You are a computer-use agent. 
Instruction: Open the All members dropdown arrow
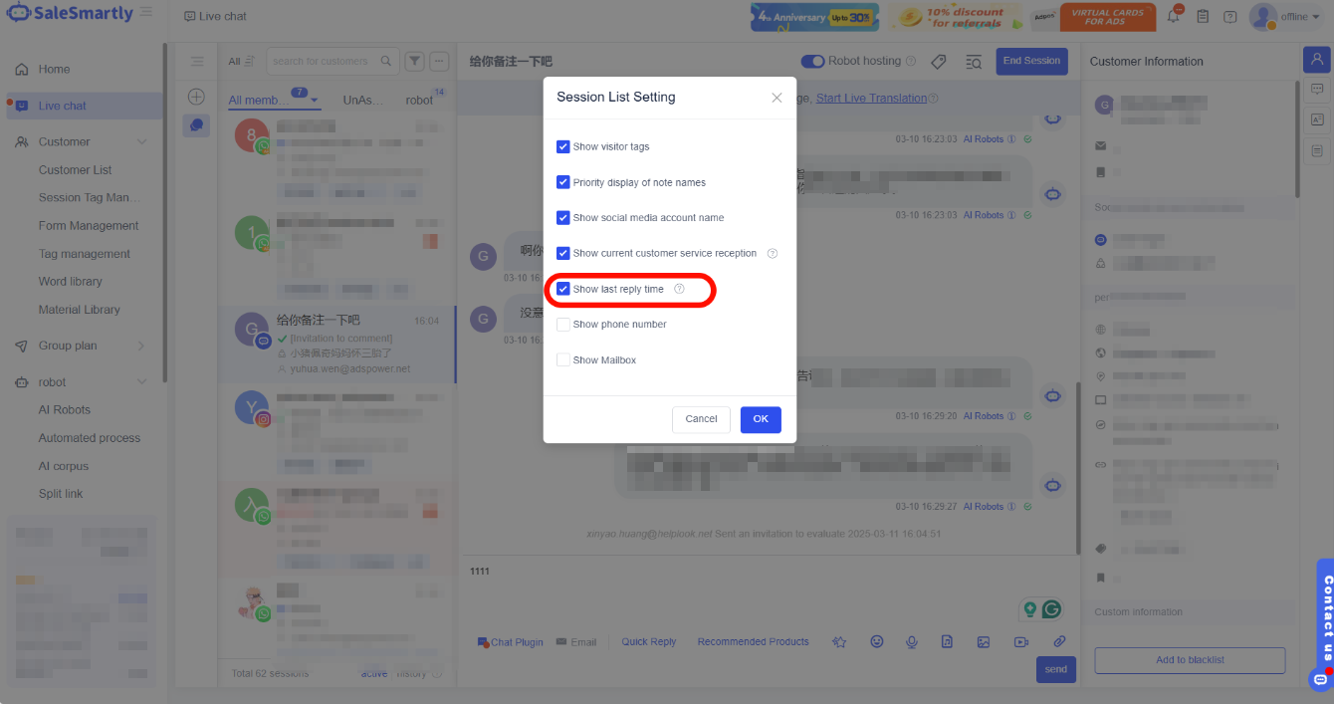coord(315,101)
